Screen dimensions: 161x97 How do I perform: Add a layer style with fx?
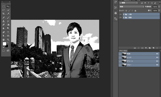(x=138, y=48)
